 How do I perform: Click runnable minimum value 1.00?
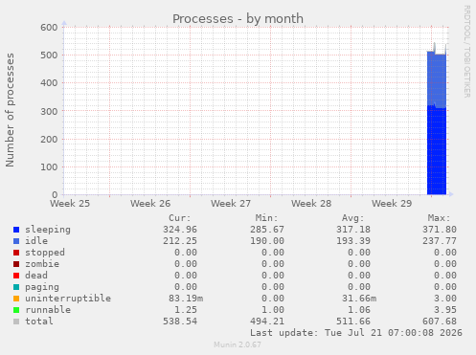[x=273, y=310]
